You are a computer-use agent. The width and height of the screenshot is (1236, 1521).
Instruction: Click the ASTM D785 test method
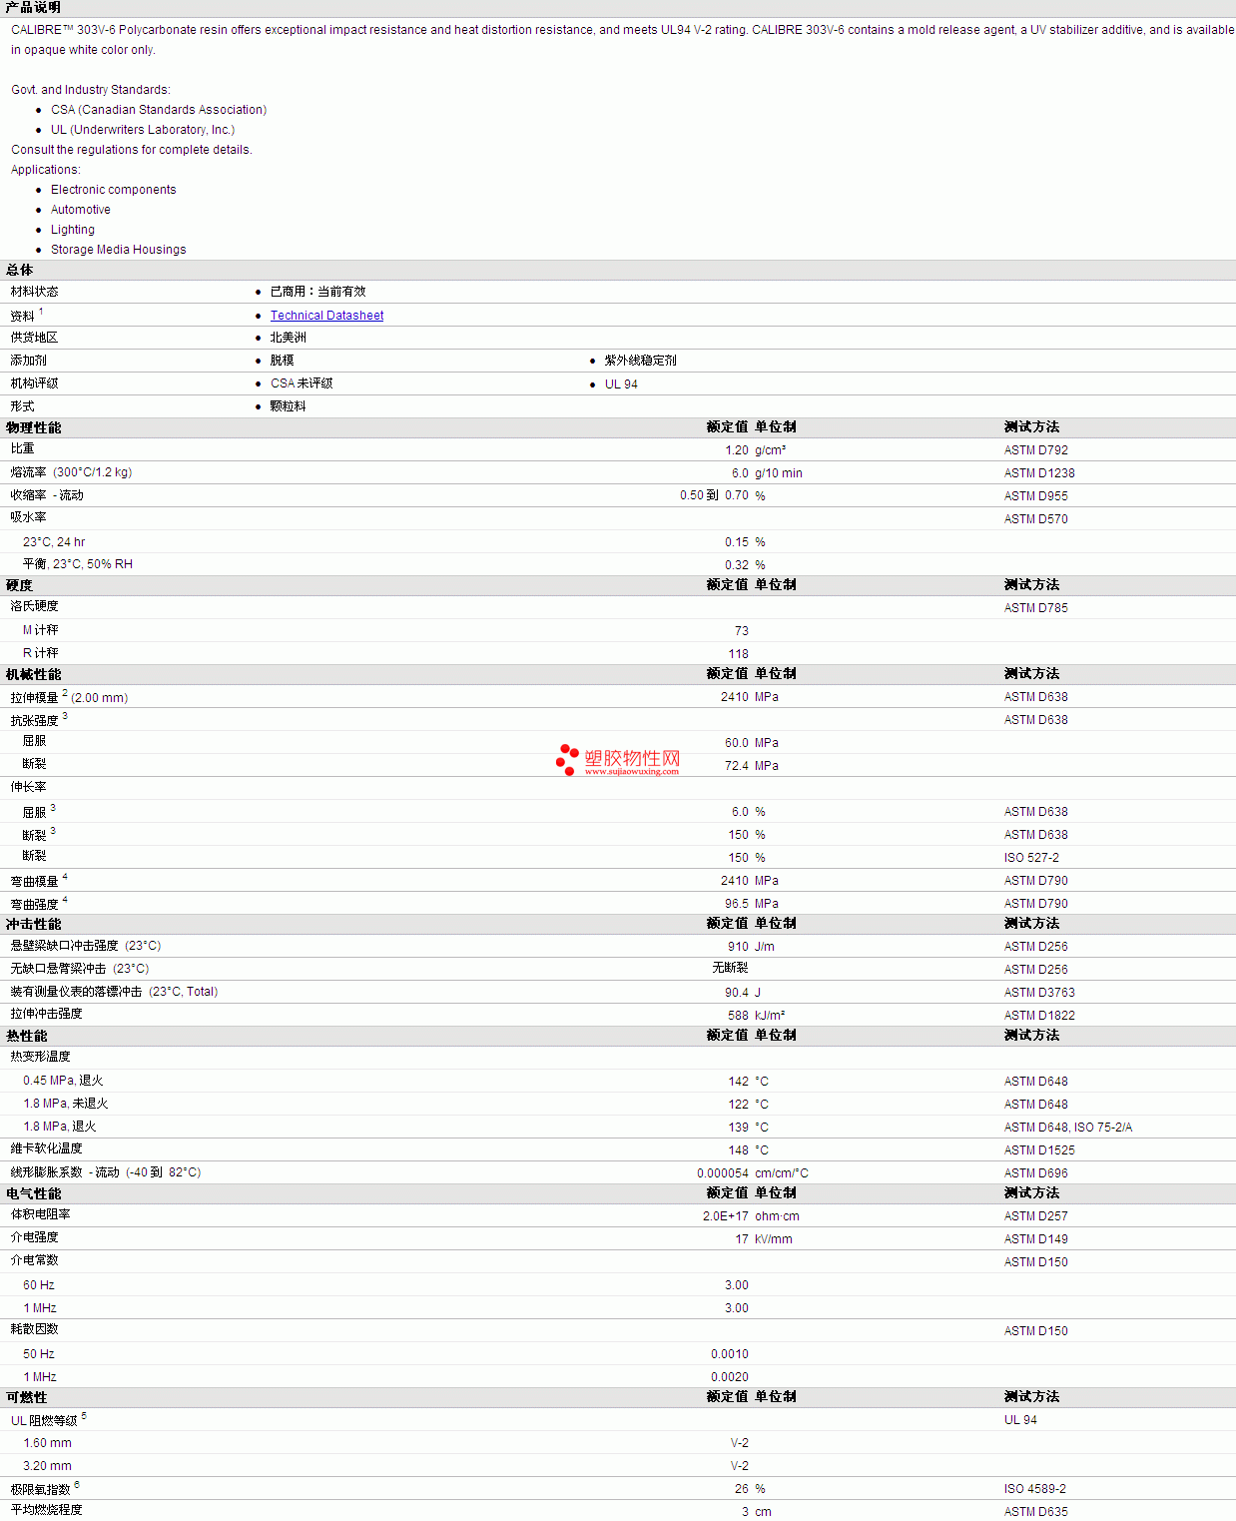(1035, 608)
